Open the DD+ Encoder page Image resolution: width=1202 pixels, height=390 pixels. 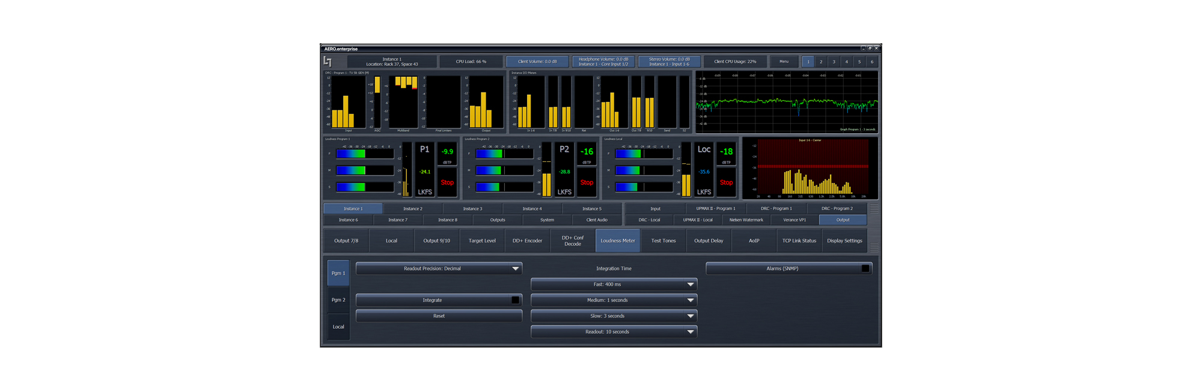tap(527, 241)
